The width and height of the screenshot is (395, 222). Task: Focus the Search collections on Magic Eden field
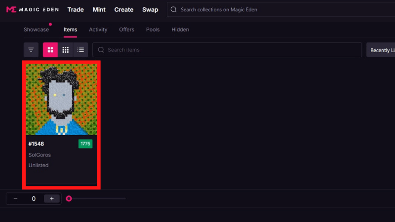[281, 9]
